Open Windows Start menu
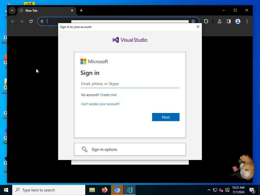This screenshot has height=195, width=260. coord(6,190)
